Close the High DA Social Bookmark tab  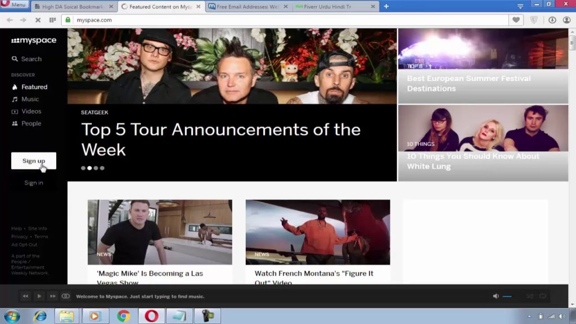(x=111, y=7)
